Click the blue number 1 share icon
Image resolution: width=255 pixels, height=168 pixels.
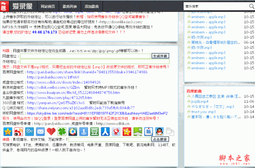pyautogui.click(x=84, y=132)
